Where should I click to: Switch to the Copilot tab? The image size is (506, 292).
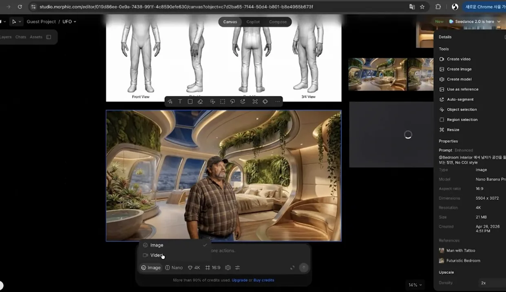[253, 22]
